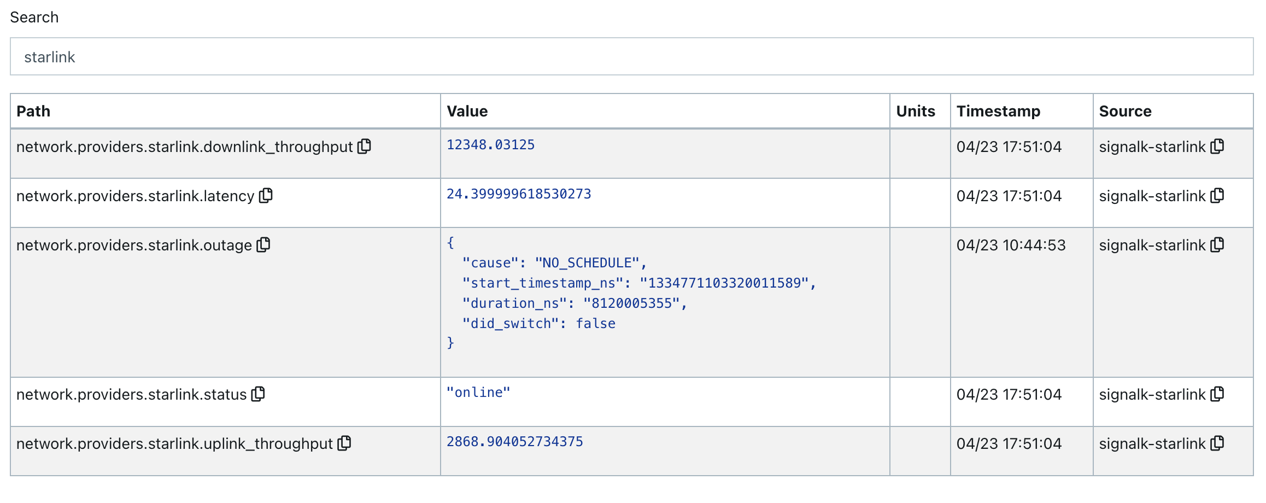Copy the downlink_throughput path

(364, 147)
